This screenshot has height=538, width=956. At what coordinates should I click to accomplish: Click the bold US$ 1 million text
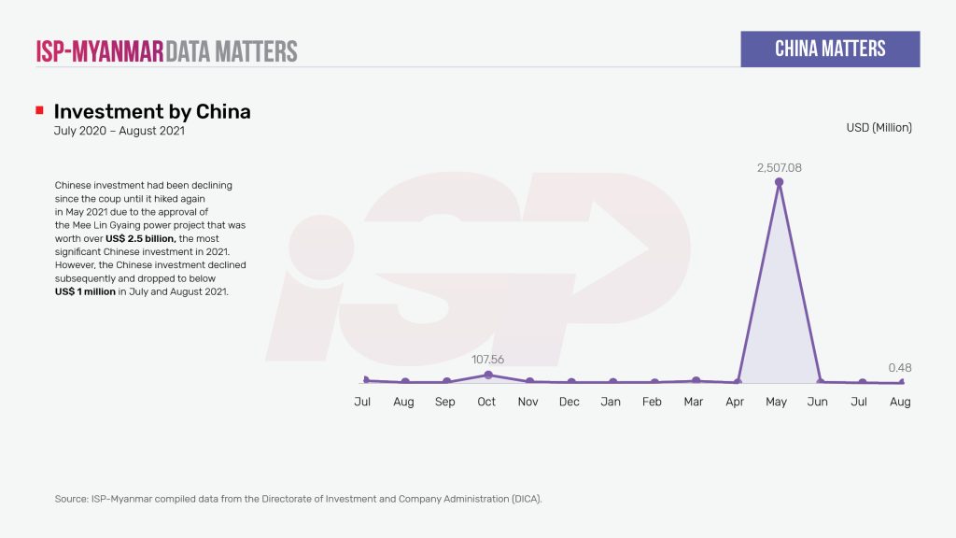coord(85,292)
